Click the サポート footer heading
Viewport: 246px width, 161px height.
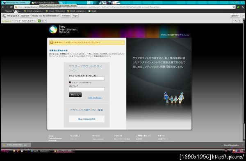click(161, 136)
